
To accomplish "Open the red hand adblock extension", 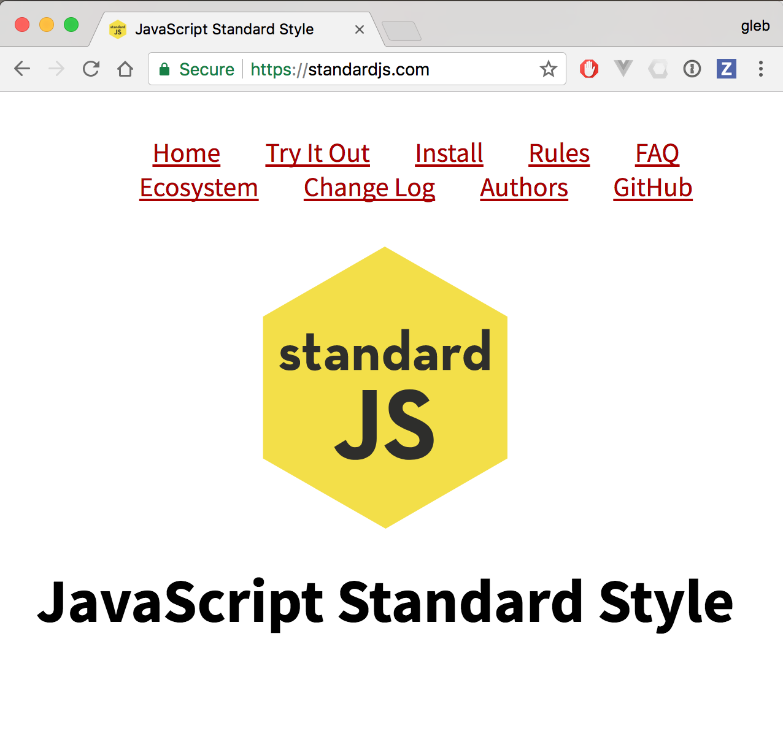I will [x=589, y=69].
